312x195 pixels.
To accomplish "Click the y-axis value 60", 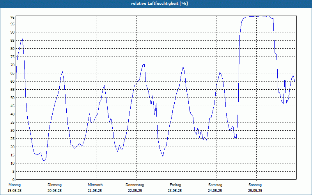I will point(12,82).
